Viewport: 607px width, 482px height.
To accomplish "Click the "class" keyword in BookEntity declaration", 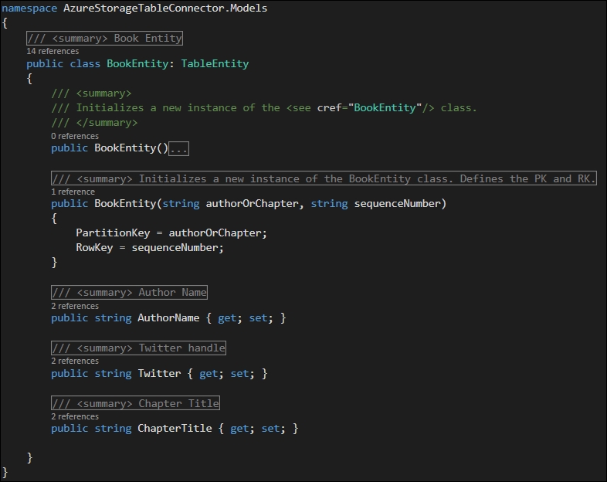I will coord(85,64).
